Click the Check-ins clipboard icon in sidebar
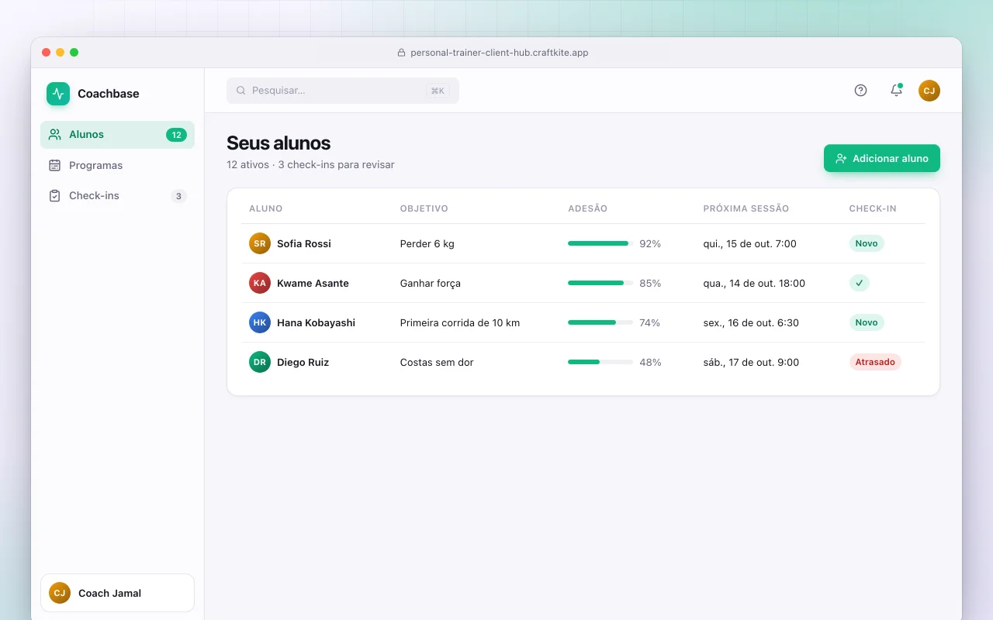 pyautogui.click(x=54, y=196)
